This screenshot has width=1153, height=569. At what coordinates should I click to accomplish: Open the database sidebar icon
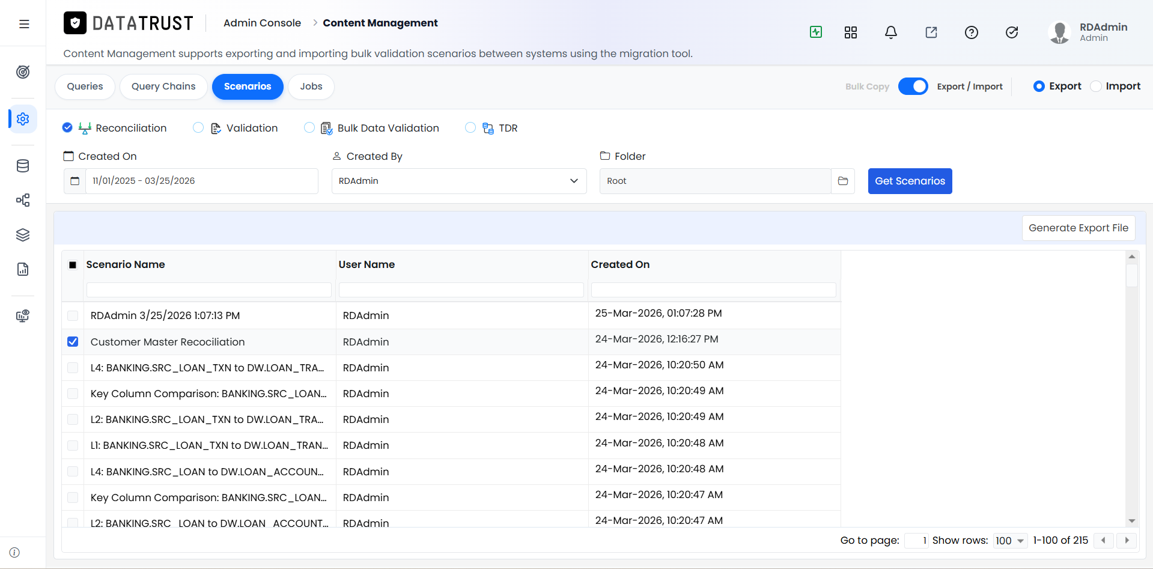tap(23, 166)
